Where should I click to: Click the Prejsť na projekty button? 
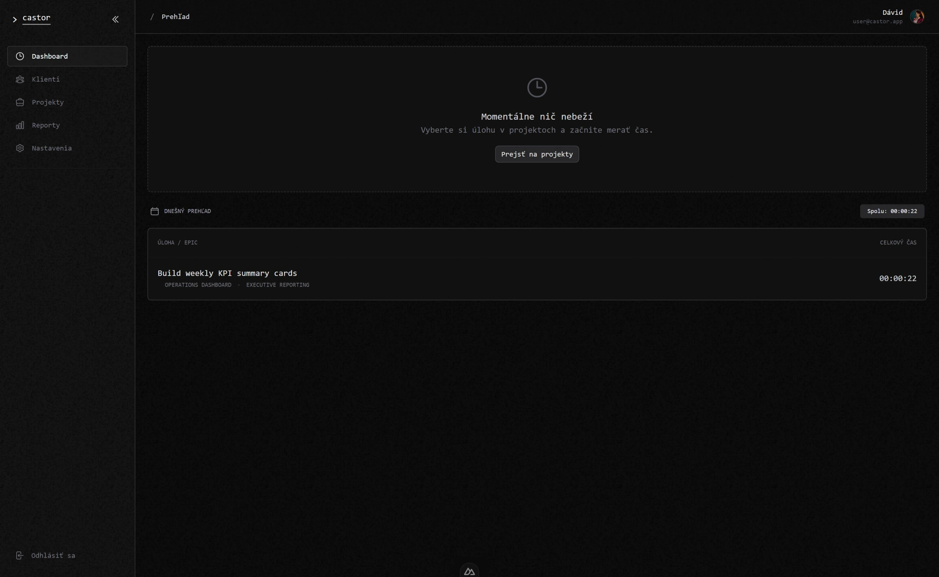tap(537, 154)
